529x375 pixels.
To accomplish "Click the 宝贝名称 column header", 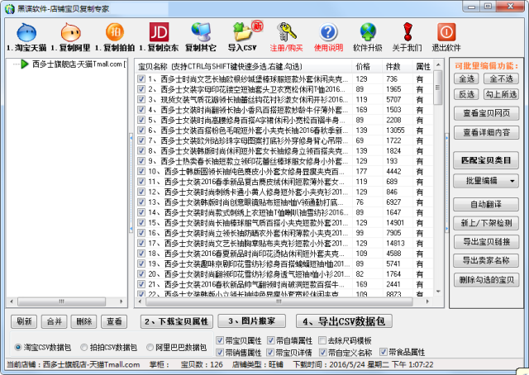I will tap(244, 67).
